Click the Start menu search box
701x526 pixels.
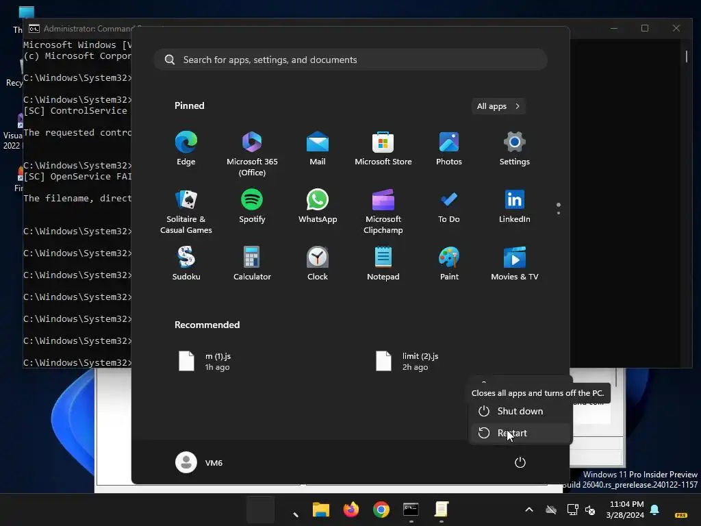(x=350, y=60)
